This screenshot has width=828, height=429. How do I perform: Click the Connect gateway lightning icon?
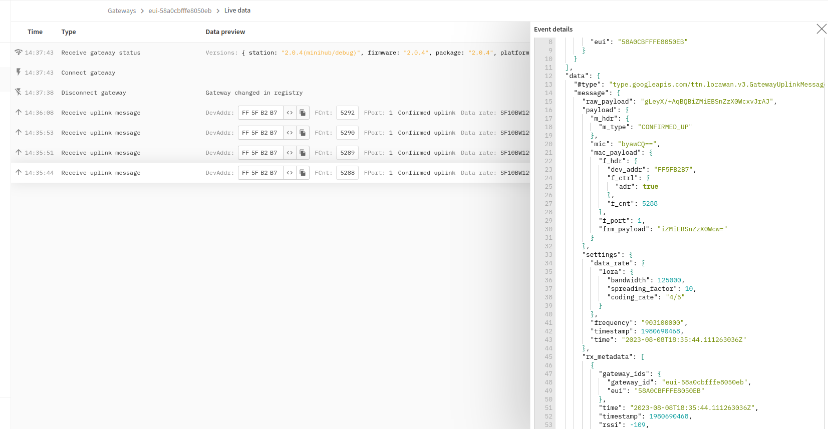(x=19, y=72)
